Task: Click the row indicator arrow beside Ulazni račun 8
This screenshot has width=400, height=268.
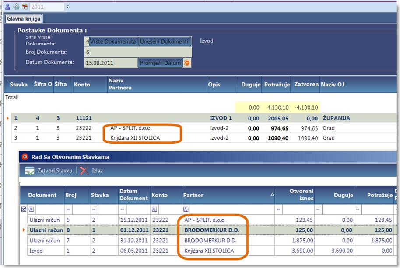Action: click(x=24, y=230)
